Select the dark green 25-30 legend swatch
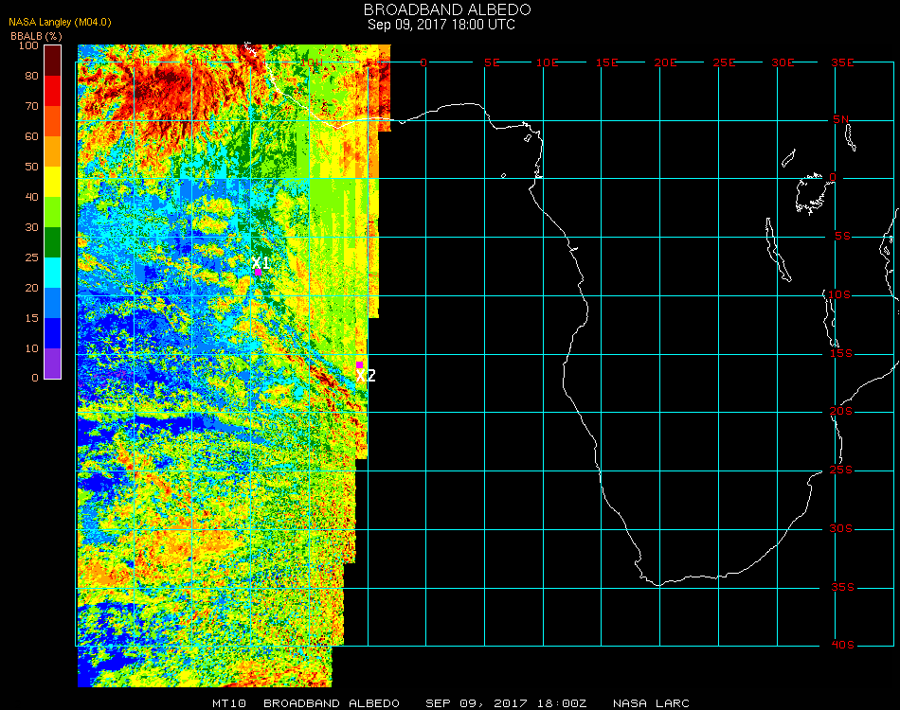 53,242
